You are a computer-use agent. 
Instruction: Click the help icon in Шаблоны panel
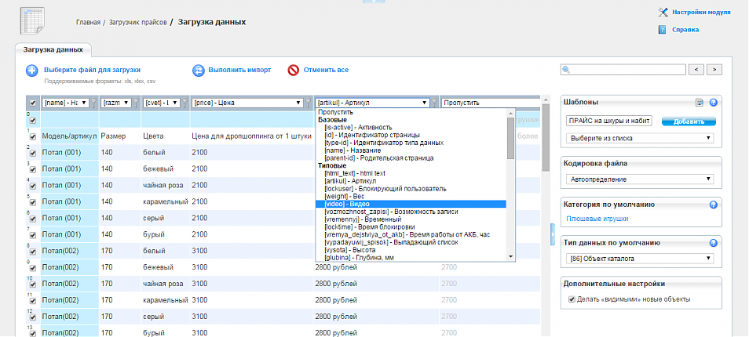(714, 102)
